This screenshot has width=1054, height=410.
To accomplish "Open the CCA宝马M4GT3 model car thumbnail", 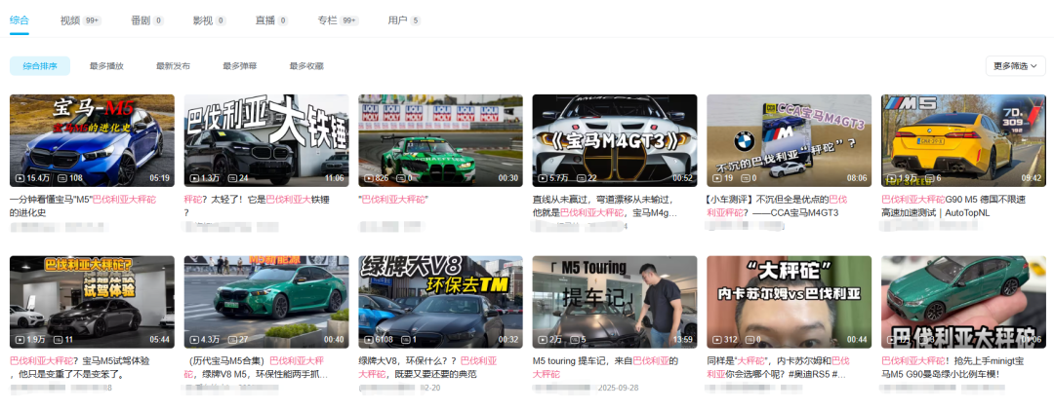I will pyautogui.click(x=789, y=140).
